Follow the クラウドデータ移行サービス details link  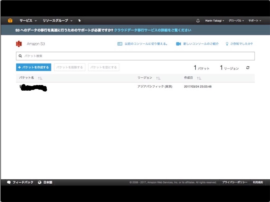coord(153,30)
